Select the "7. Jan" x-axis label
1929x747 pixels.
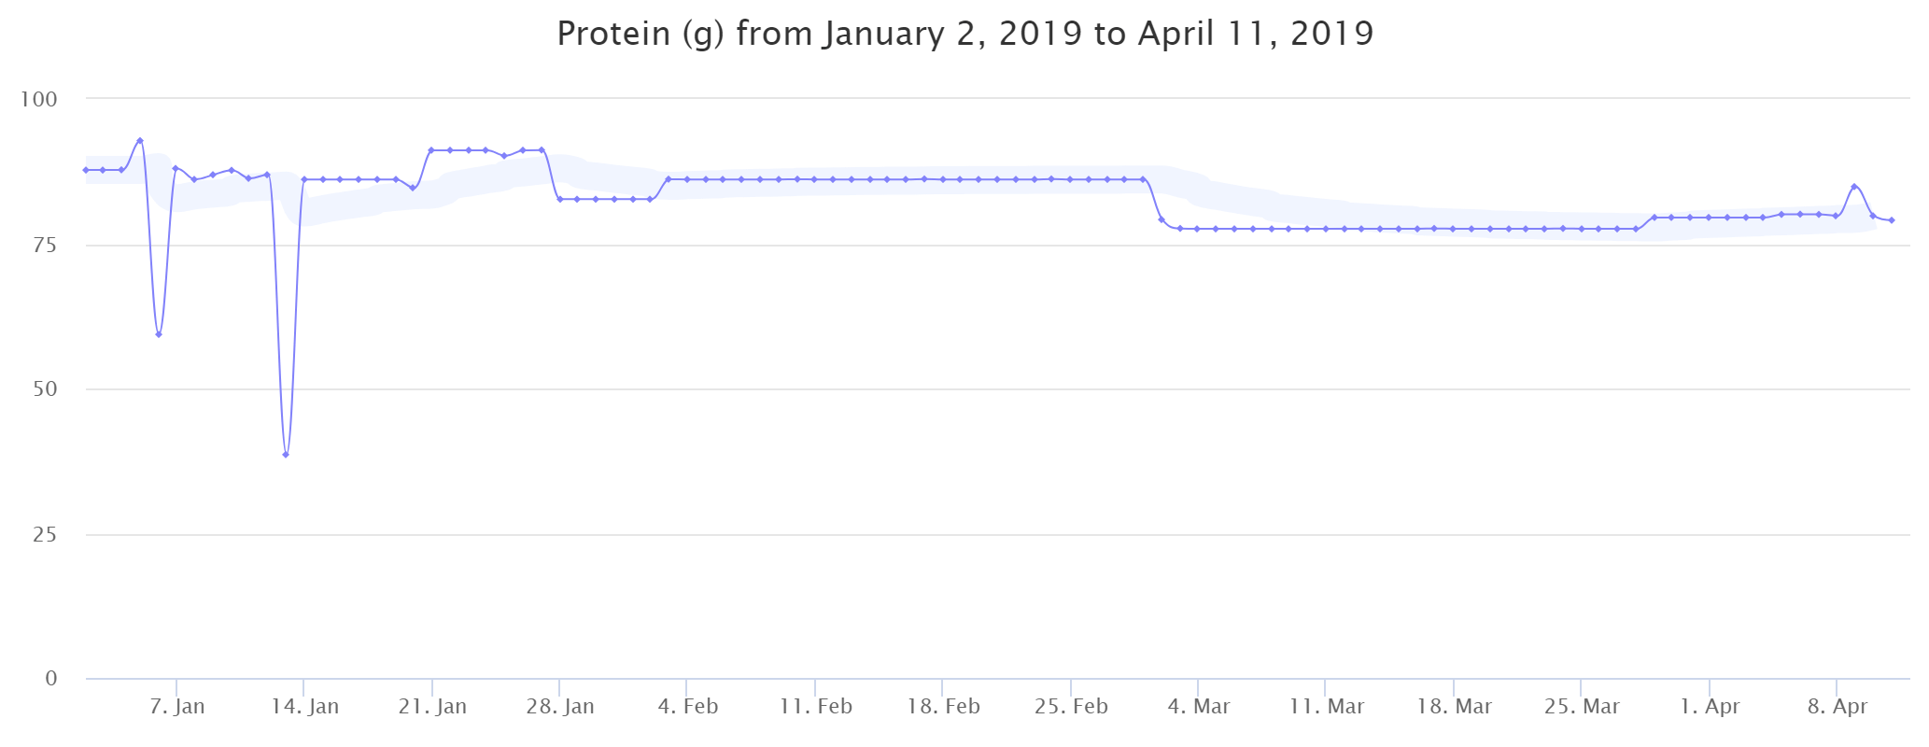176,707
